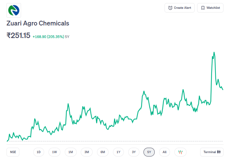230x165 pixels.
Task: Open the Terminal advanced chart
Action: click(212, 152)
